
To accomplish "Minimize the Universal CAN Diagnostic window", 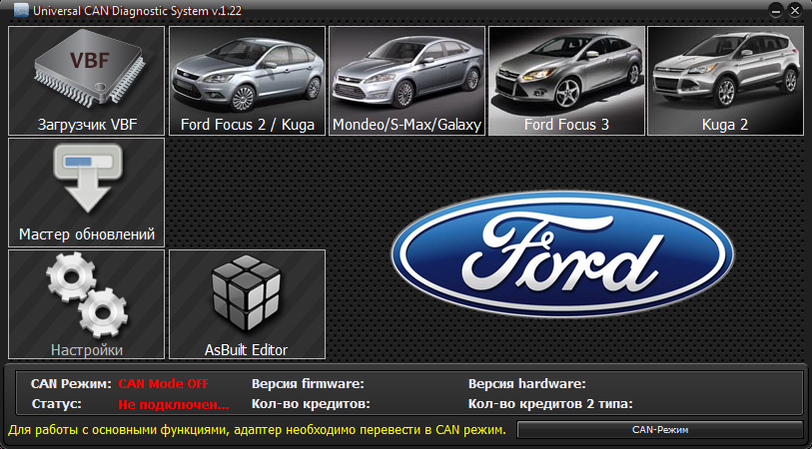I will [776, 11].
